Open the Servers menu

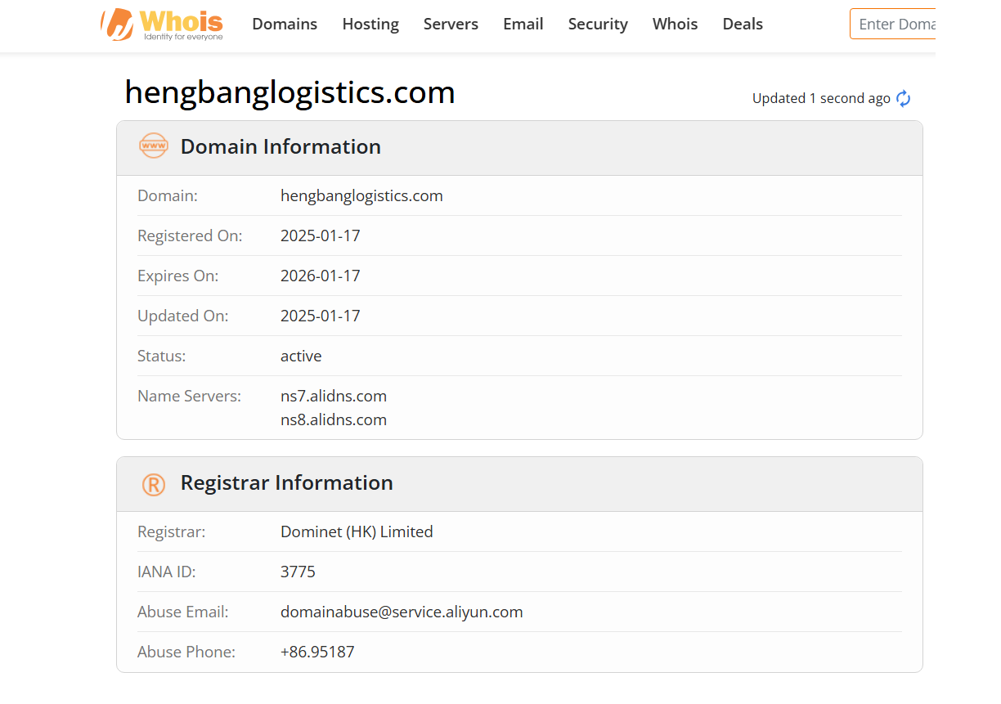[451, 25]
